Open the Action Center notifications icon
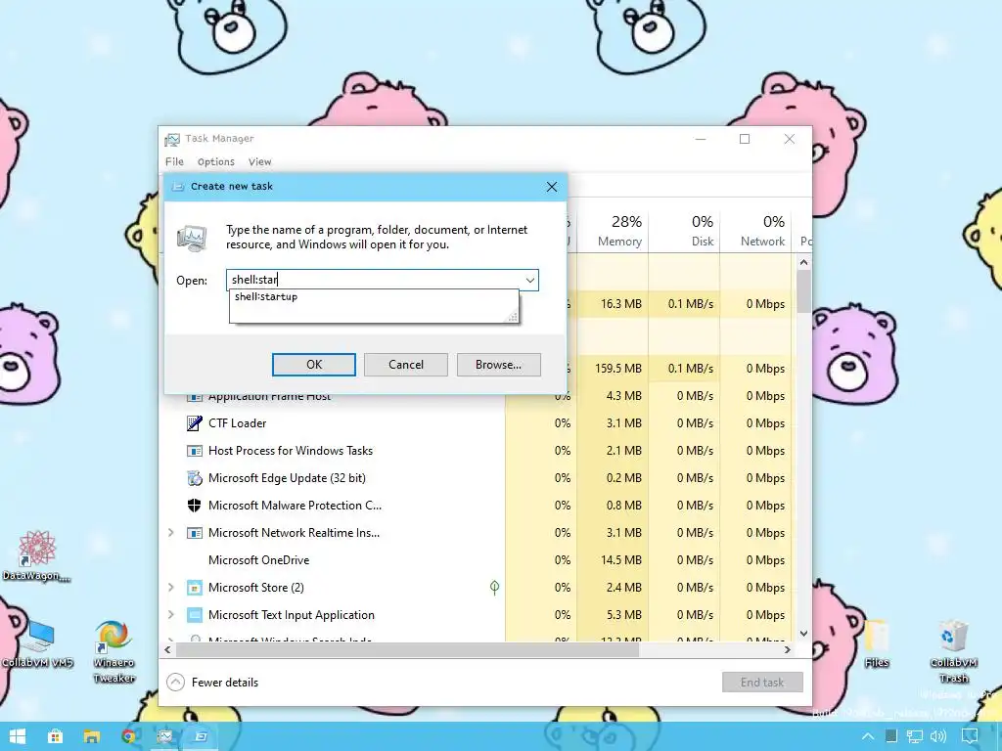1002x751 pixels. point(970,737)
